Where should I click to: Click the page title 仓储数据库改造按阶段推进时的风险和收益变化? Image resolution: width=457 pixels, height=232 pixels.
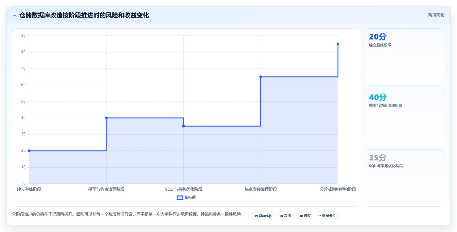(x=84, y=15)
